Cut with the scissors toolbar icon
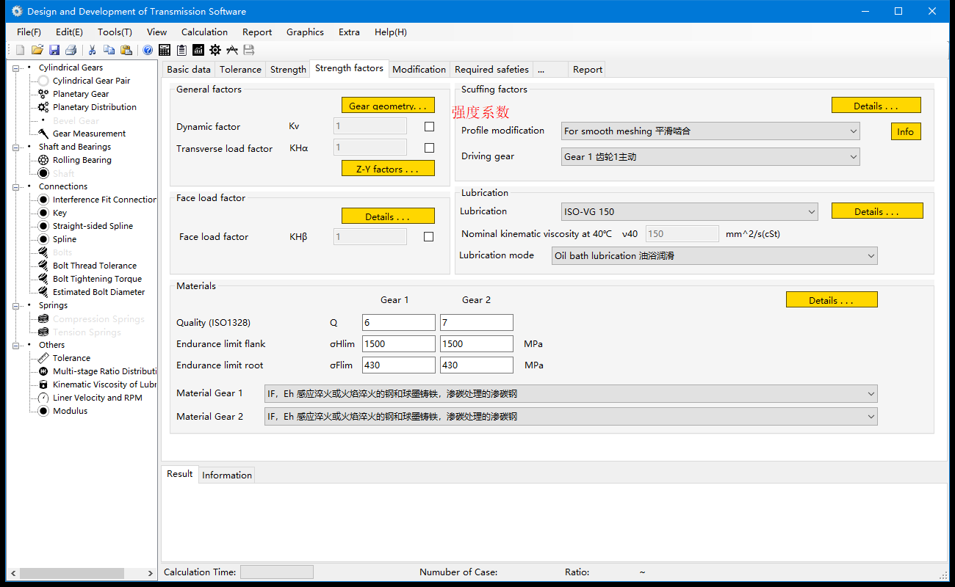Image resolution: width=955 pixels, height=587 pixels. [92, 50]
